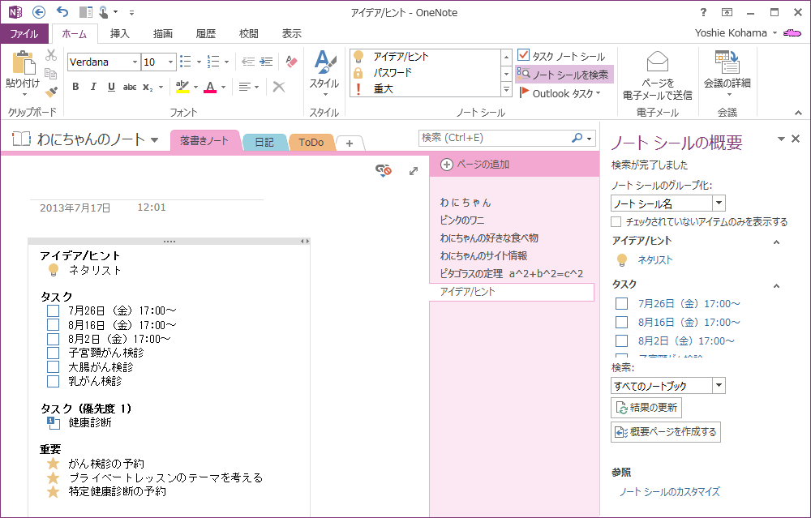811x518 pixels.
Task: Open the スタイル styles gallery
Action: [324, 74]
